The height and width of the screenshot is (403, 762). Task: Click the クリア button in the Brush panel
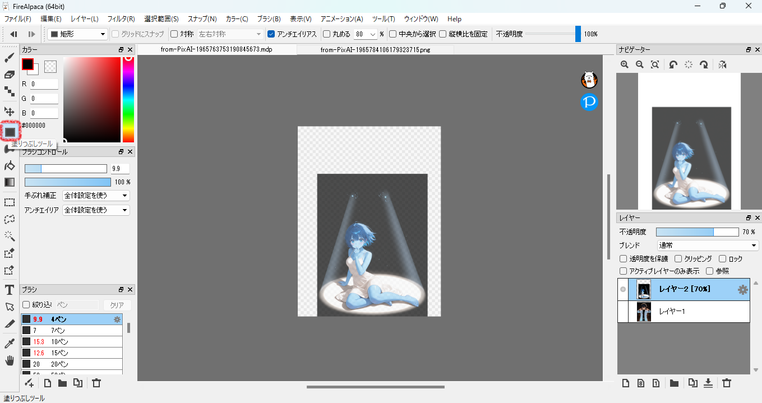117,305
